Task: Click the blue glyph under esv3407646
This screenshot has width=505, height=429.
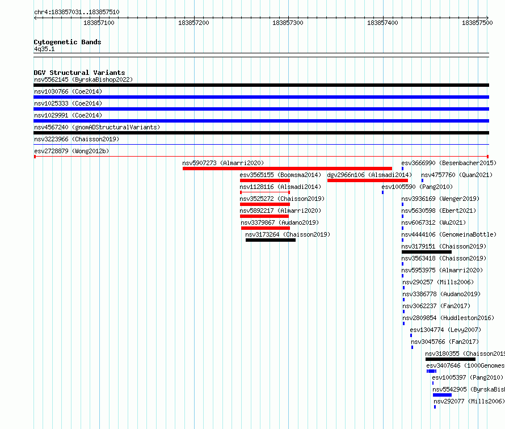Action: click(432, 371)
